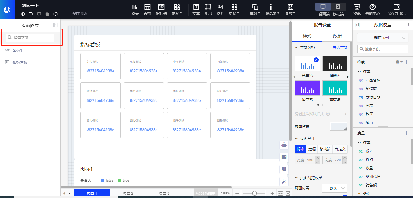Click 保存并退出 to save and exit

click(x=396, y=10)
